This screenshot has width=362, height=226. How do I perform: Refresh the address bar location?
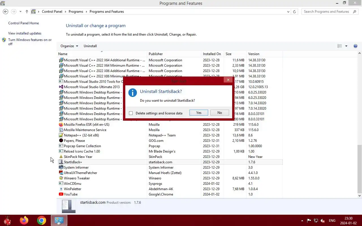(294, 12)
